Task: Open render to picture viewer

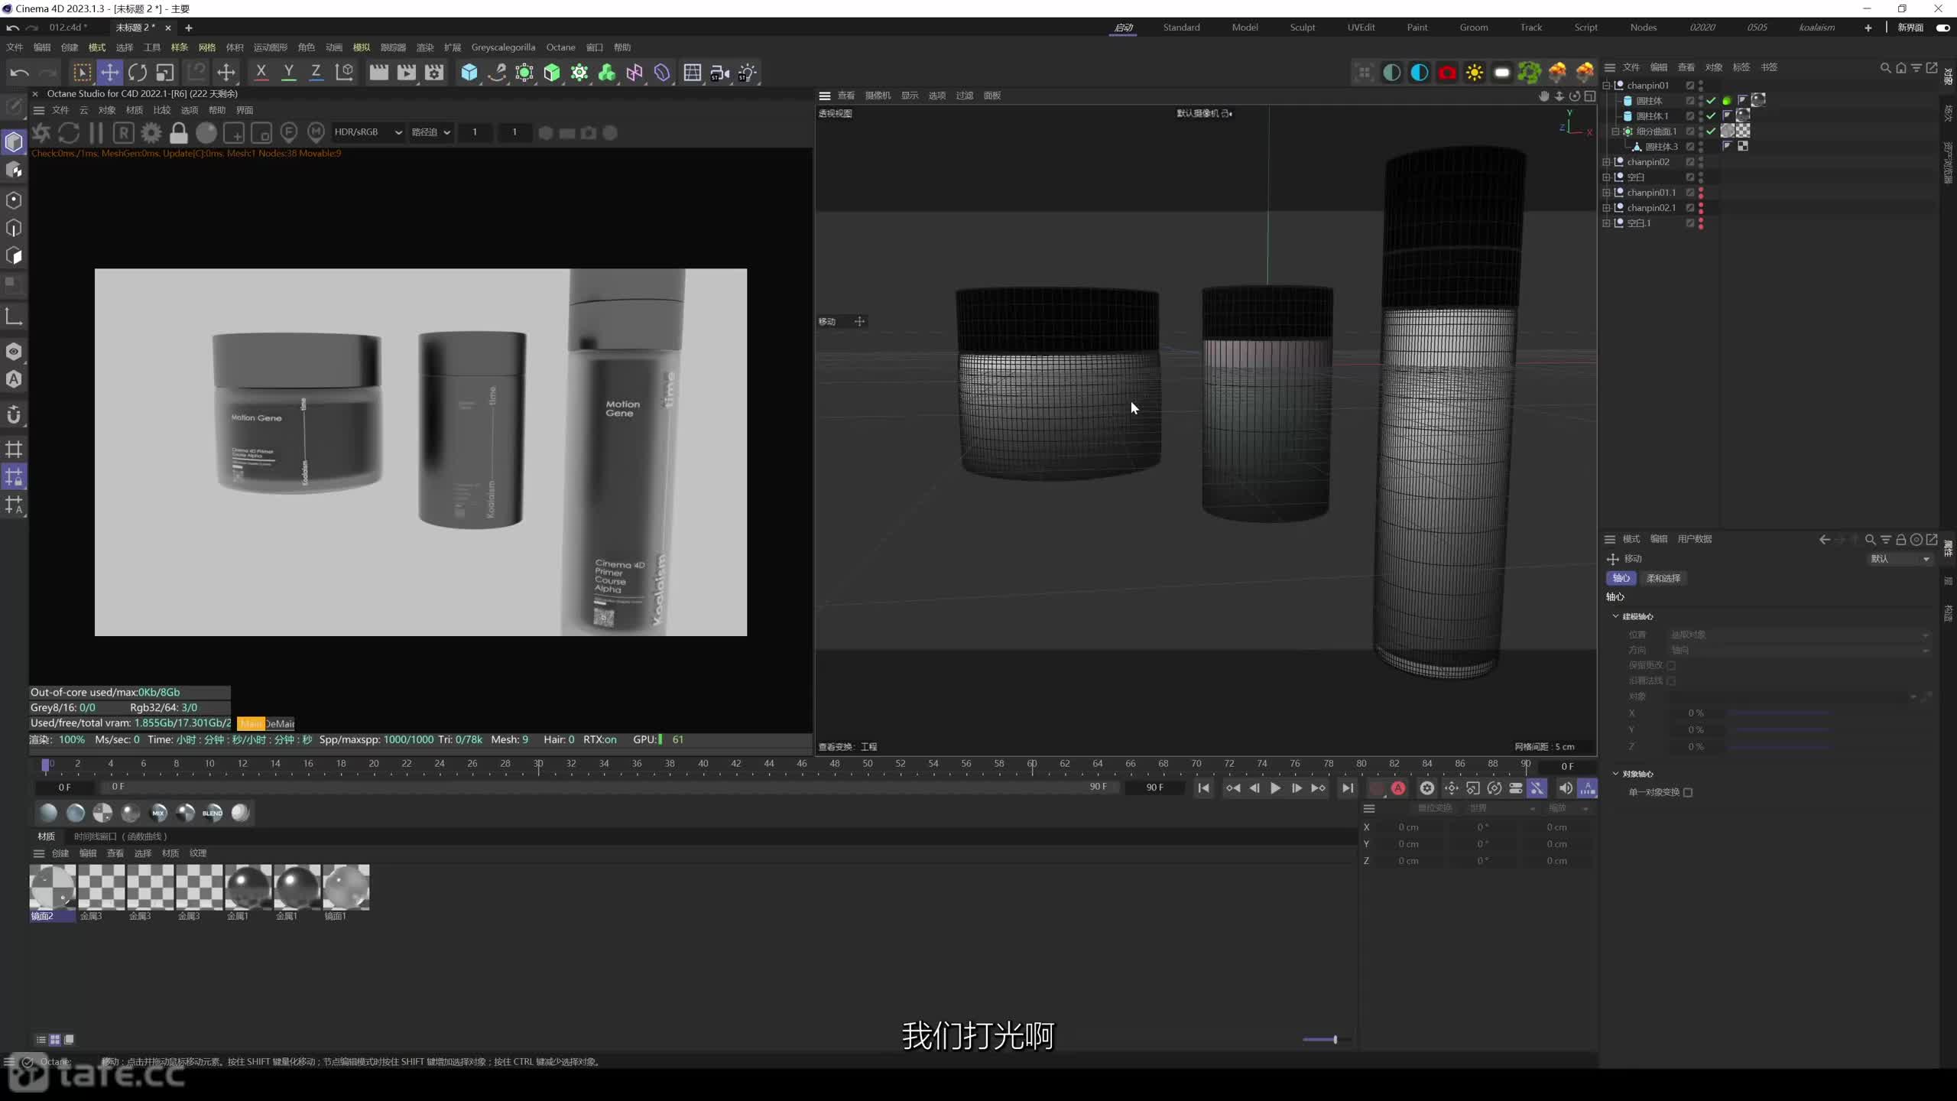Action: point(406,73)
